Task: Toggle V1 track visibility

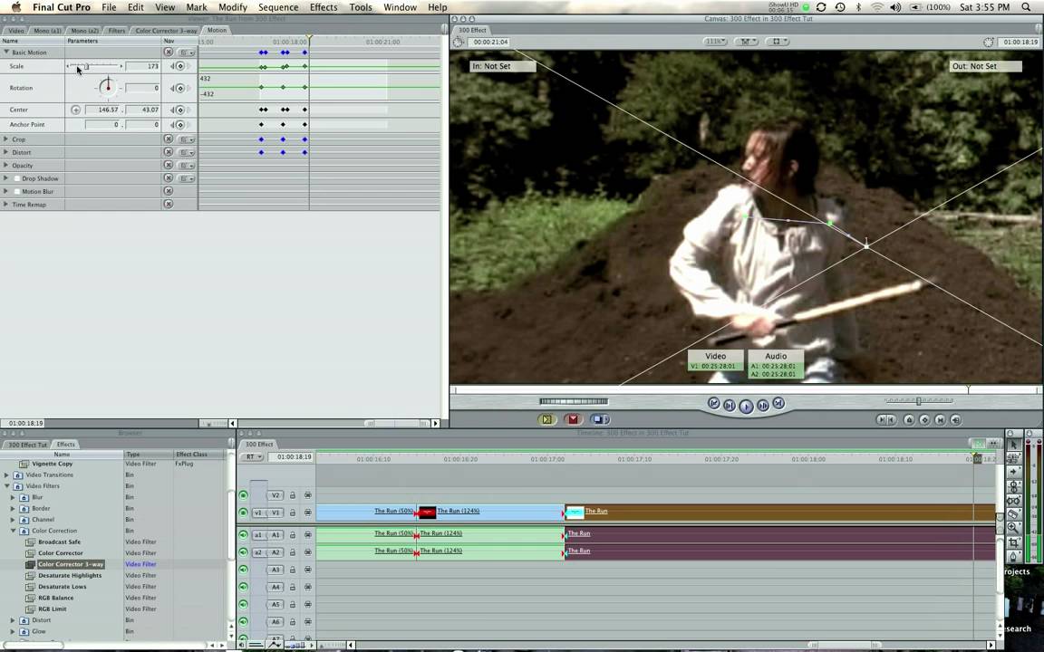Action: pyautogui.click(x=243, y=513)
